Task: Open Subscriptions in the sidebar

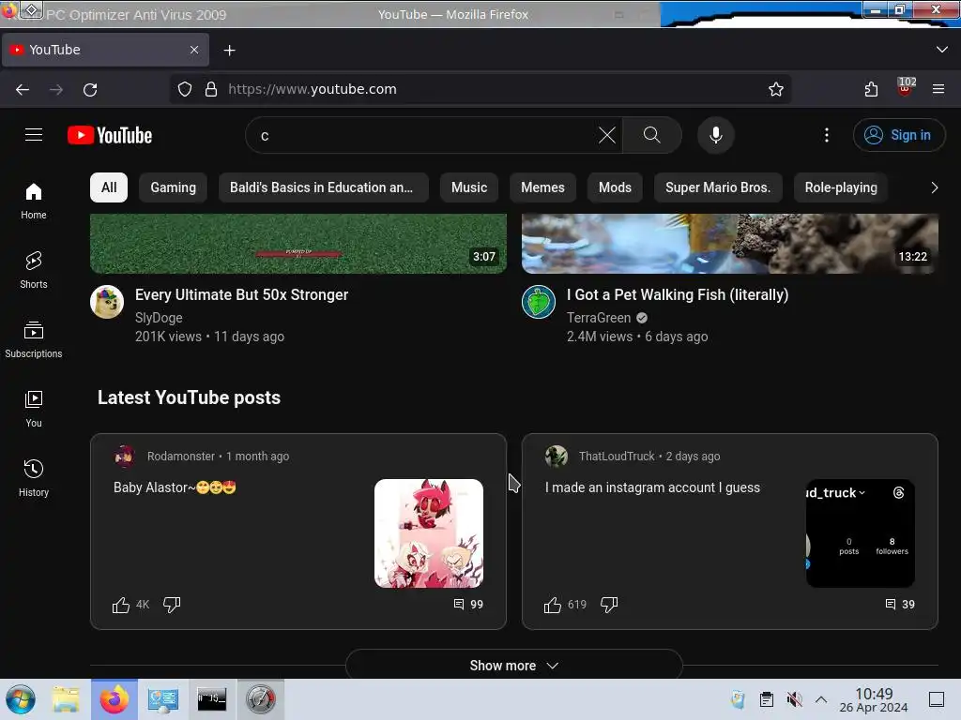Action: pyautogui.click(x=34, y=339)
